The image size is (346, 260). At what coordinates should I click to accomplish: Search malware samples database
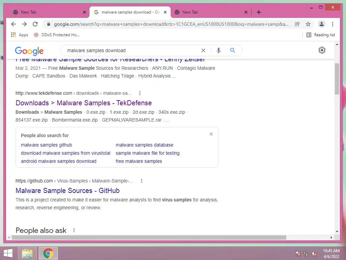[145, 145]
